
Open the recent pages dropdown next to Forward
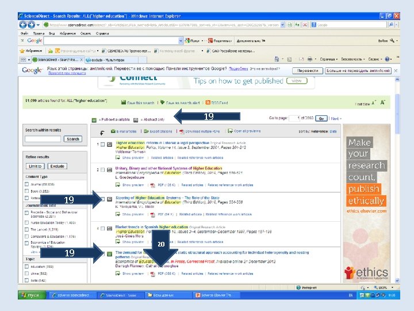38,25
